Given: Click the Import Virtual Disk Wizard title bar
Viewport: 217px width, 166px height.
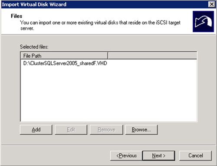Looking at the screenshot, I should 104,4.
